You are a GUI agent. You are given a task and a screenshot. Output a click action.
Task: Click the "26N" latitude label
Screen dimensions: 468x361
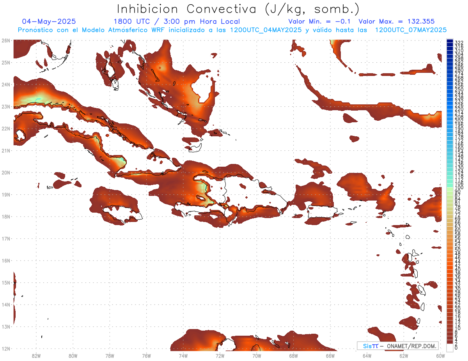(6, 41)
